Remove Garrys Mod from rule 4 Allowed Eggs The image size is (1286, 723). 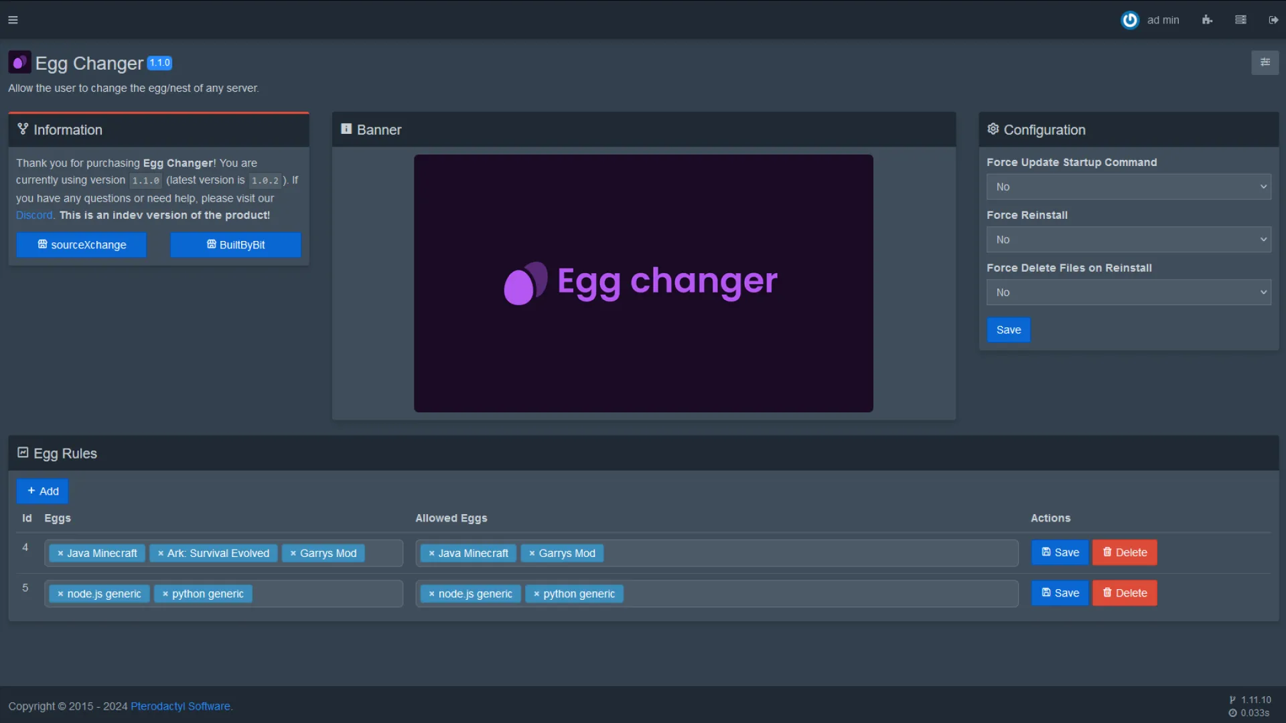(532, 554)
